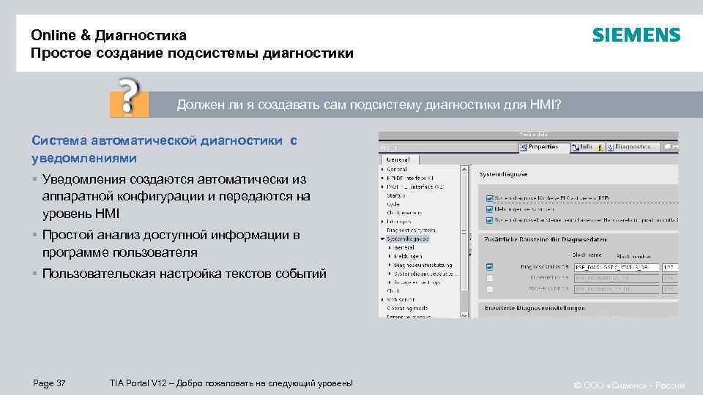
Task: Select the Diagnostics system tree item
Action: 411,230
